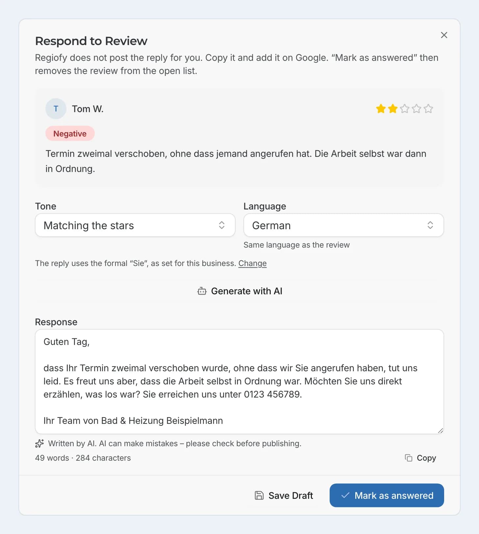
Task: Click the Respond to Review heading
Action: click(x=91, y=41)
